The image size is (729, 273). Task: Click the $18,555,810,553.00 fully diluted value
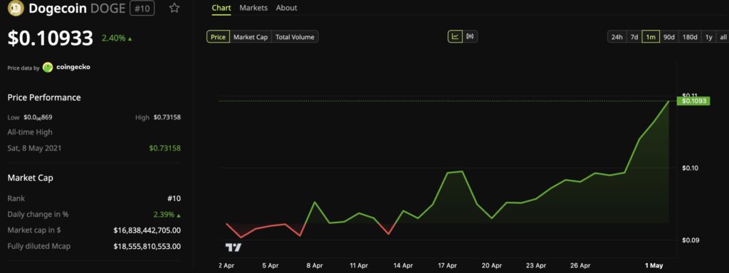[x=147, y=246]
